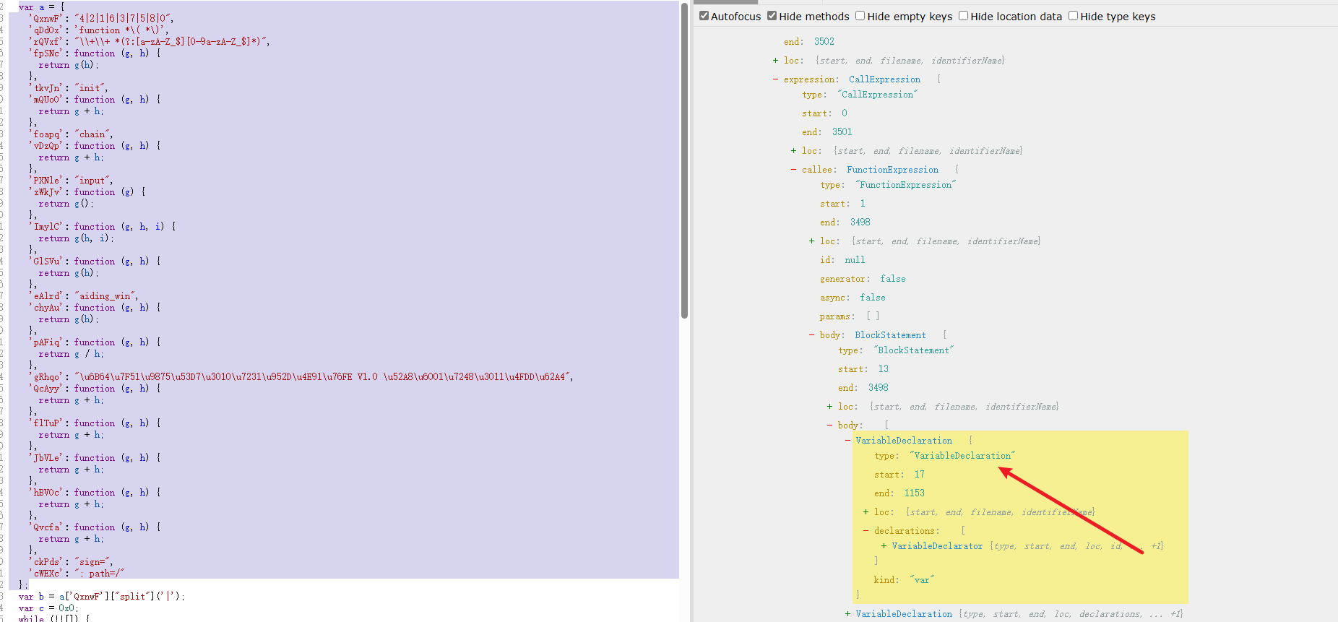Click the "VariableDeclaration" type string value
This screenshot has height=622, width=1338.
pyautogui.click(x=962, y=456)
